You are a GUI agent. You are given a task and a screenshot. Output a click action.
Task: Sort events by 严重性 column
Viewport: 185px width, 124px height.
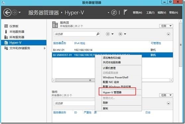(88, 112)
